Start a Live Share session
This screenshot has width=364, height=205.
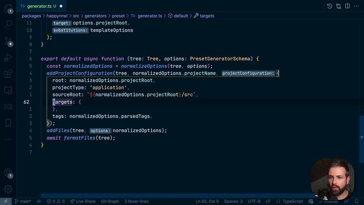pyautogui.click(x=83, y=201)
